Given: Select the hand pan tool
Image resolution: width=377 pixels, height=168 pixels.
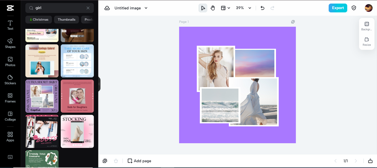Looking at the screenshot, I should [x=213, y=8].
